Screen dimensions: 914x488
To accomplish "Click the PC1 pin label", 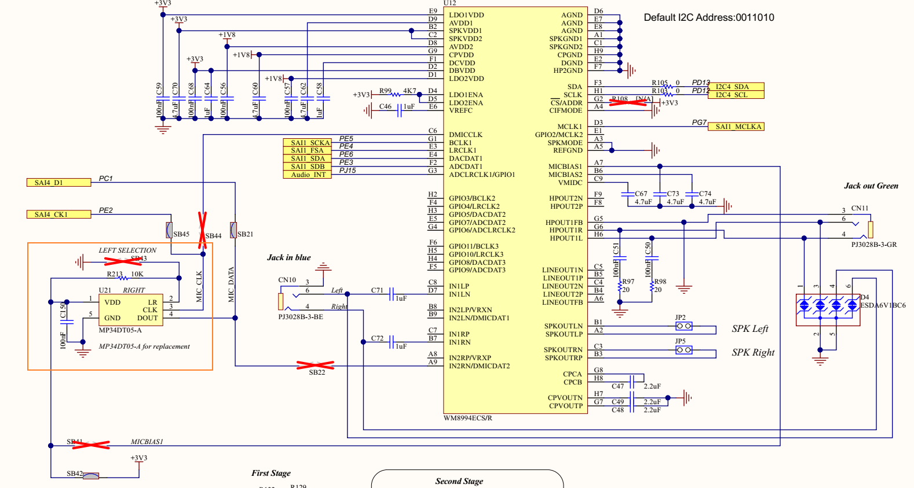I will point(105,179).
